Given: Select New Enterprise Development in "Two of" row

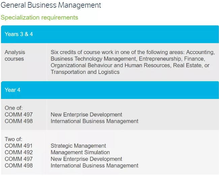Looking at the screenshot, I should (86, 159).
